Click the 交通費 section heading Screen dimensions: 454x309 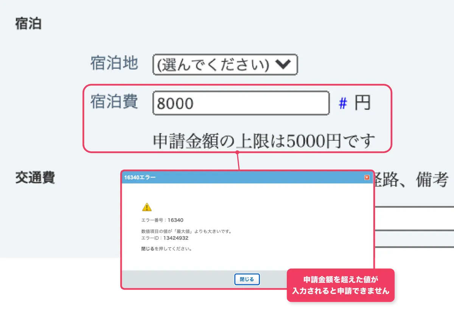point(35,177)
